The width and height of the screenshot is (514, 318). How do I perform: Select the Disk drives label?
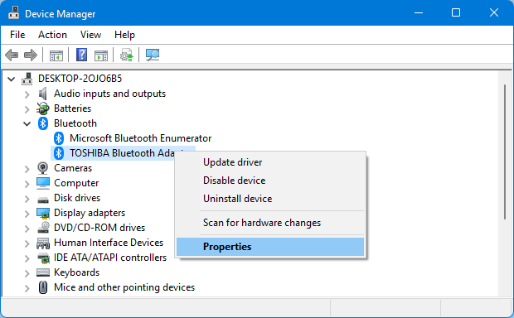point(77,198)
